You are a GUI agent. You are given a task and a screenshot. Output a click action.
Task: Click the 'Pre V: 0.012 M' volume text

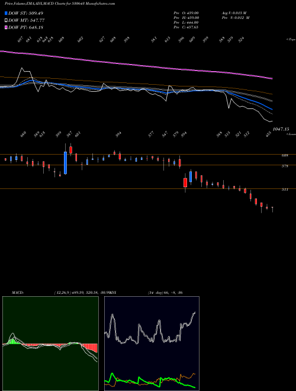(236, 18)
